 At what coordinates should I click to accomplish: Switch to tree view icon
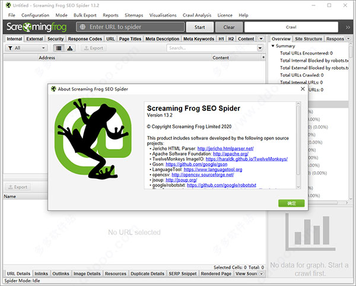[70, 48]
